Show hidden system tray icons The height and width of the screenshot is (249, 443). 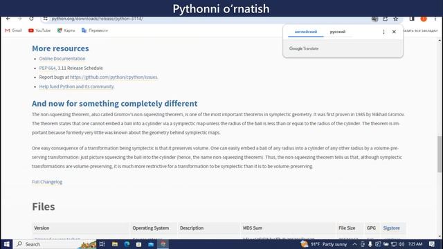pos(354,244)
